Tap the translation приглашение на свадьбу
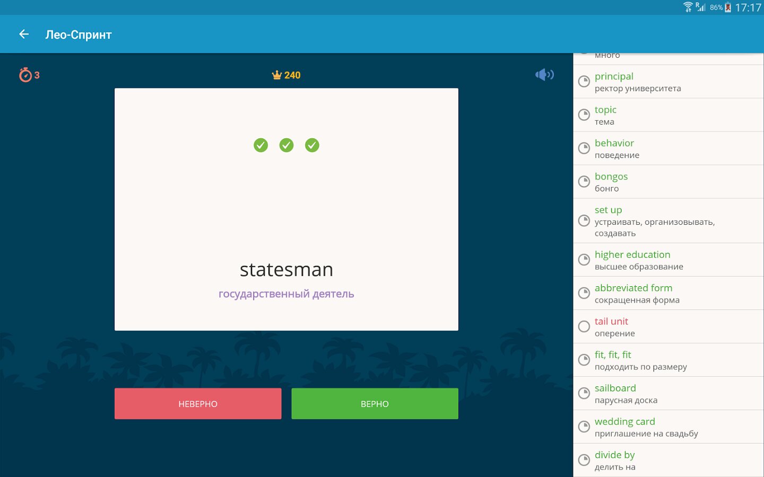Viewport: 764px width, 477px height. [646, 434]
